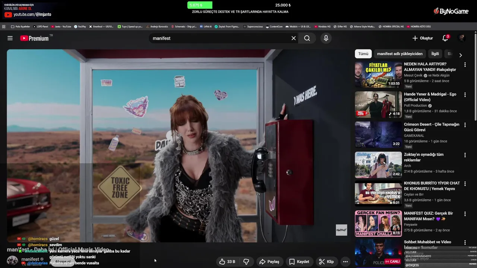Screen dimensions: 477x268
Task: Open the 'Tuyo | Speed up' bookmark
Action: (x=130, y=27)
